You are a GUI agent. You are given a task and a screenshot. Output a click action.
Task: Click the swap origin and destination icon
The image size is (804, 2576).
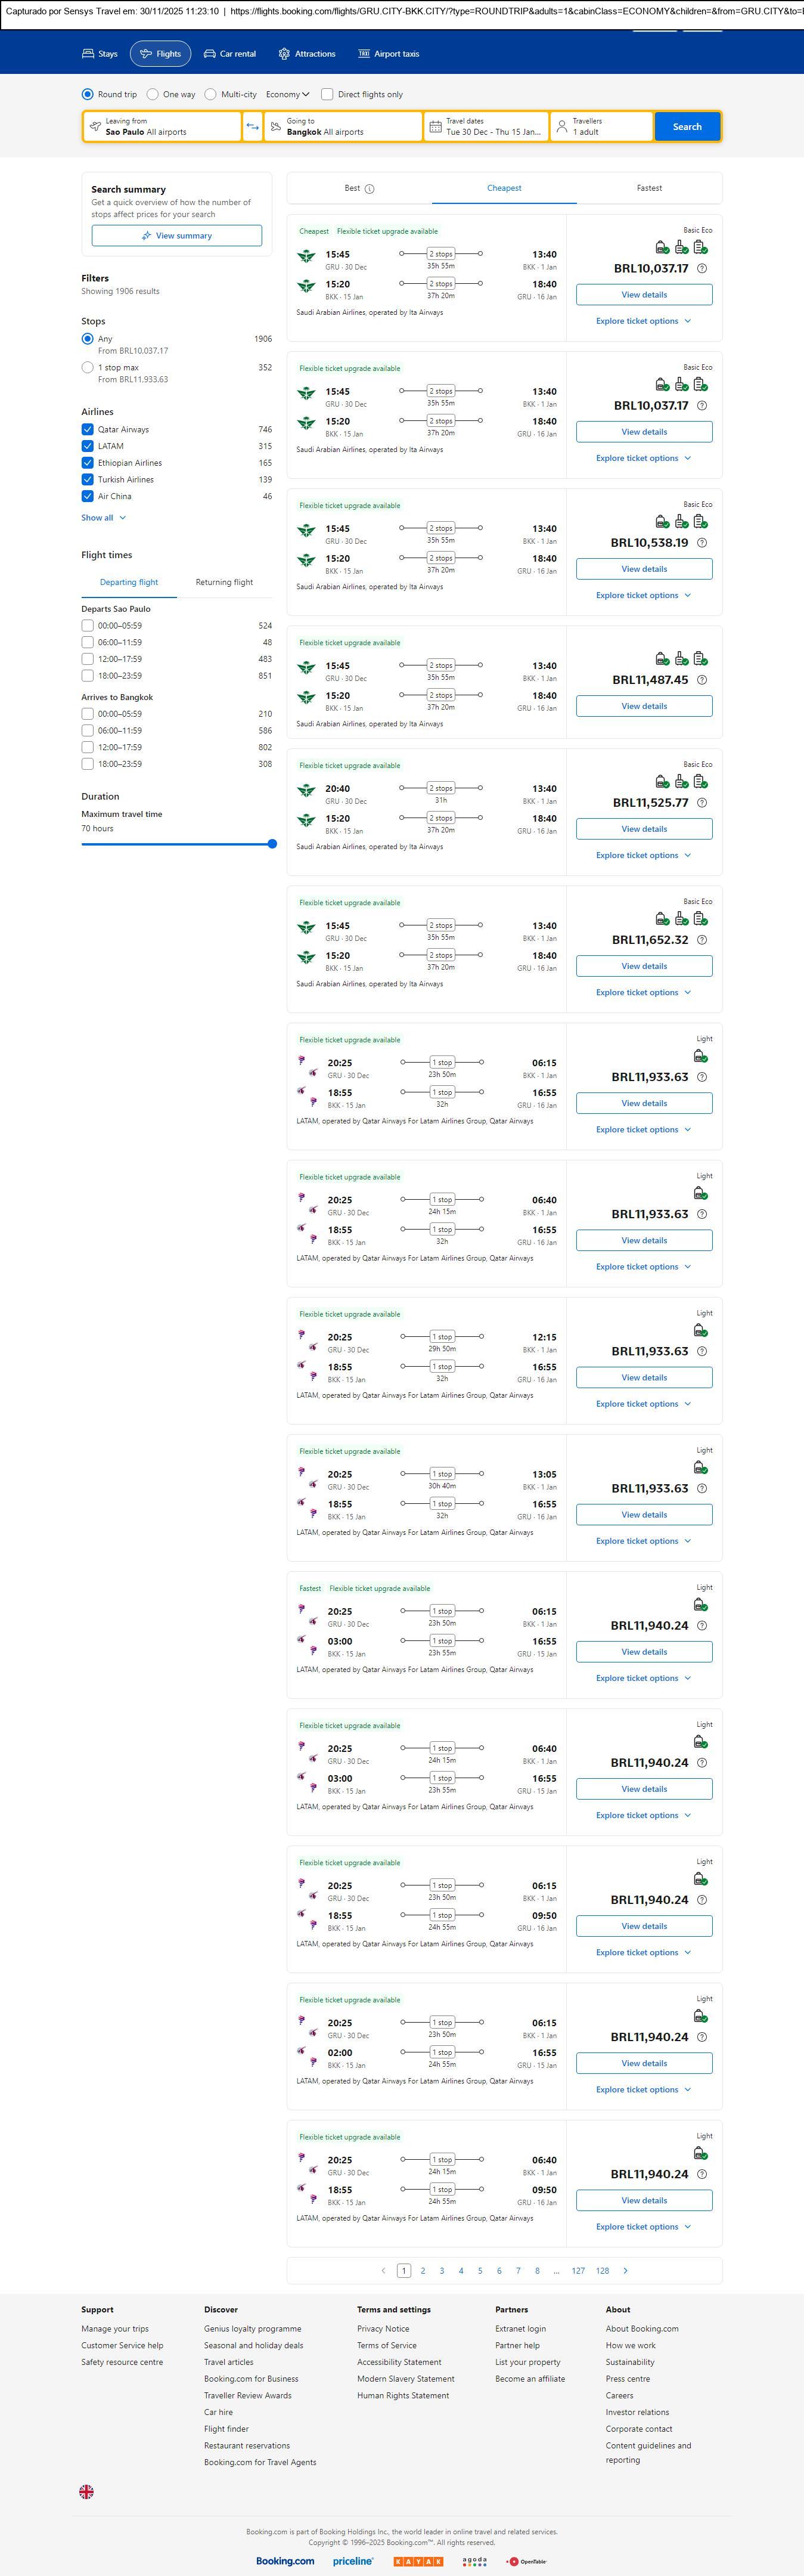[252, 127]
